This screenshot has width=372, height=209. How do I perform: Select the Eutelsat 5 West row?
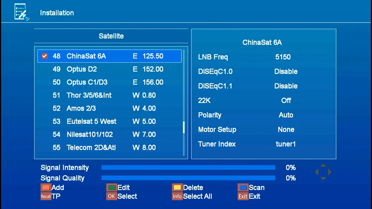(109, 121)
